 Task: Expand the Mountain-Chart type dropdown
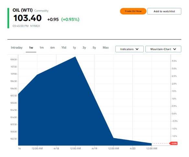163,49
